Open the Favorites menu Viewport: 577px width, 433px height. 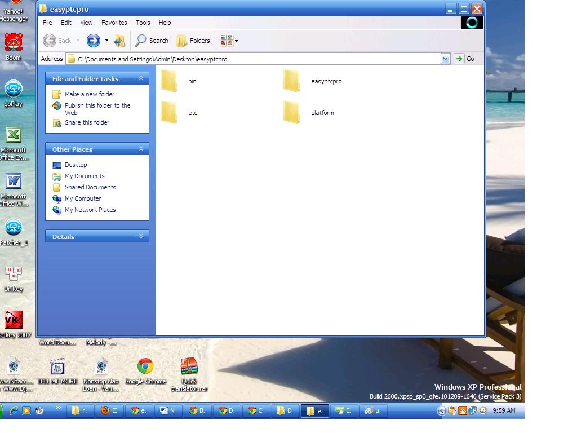click(114, 23)
